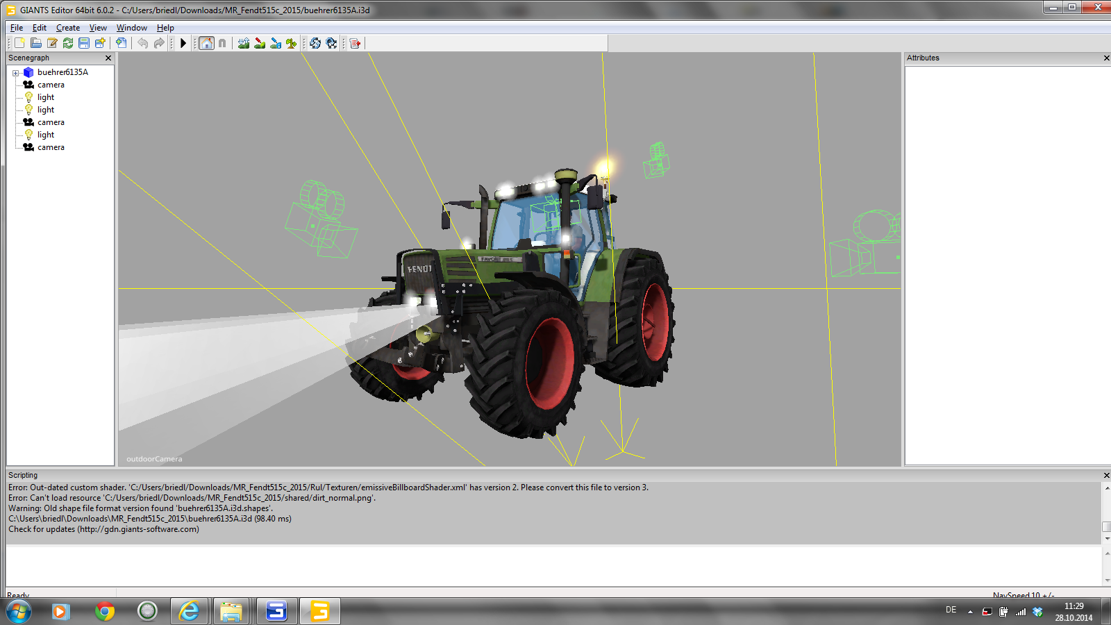1111x625 pixels.
Task: Select the first camera item in Scenegraph
Action: (x=51, y=85)
